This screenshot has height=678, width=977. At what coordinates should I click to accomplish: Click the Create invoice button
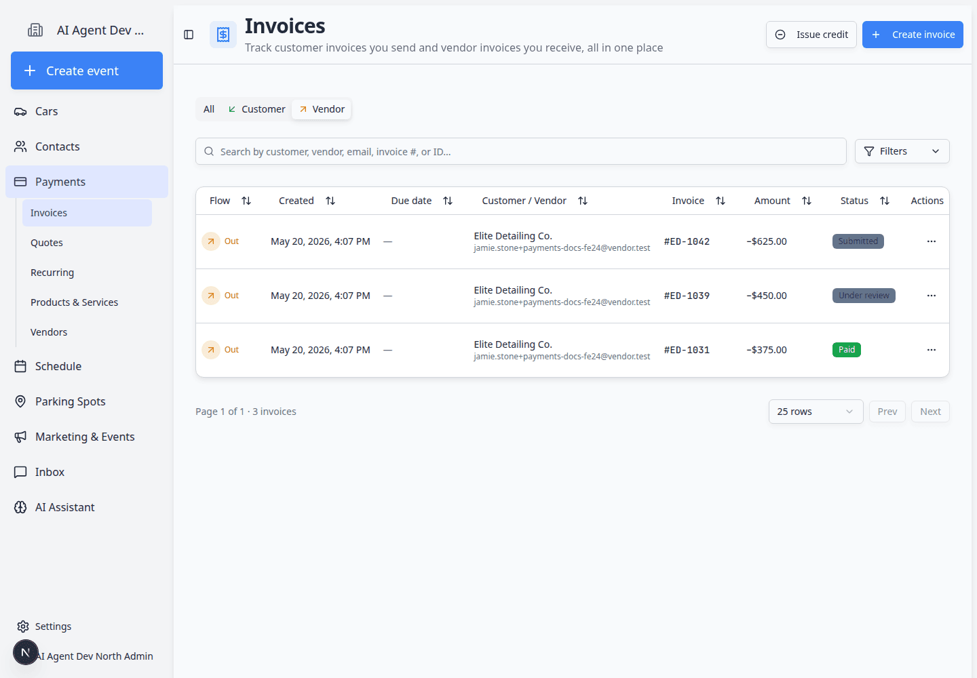tap(913, 35)
